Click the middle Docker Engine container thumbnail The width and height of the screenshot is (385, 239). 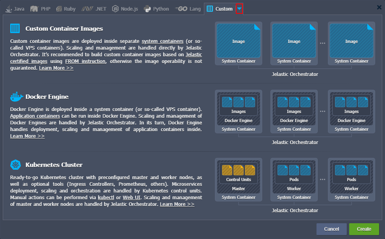coord(294,111)
